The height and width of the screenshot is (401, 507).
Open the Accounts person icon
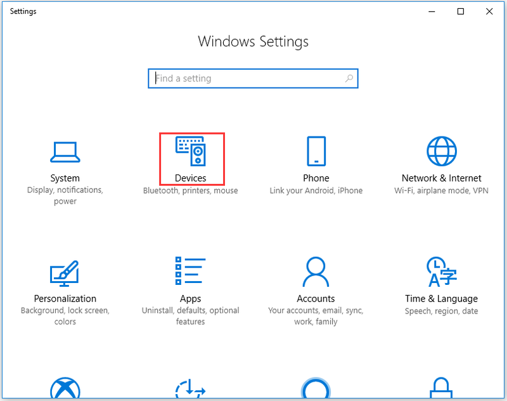(x=316, y=272)
